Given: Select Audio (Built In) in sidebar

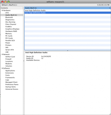Looking at the screenshot, I should [11, 15].
